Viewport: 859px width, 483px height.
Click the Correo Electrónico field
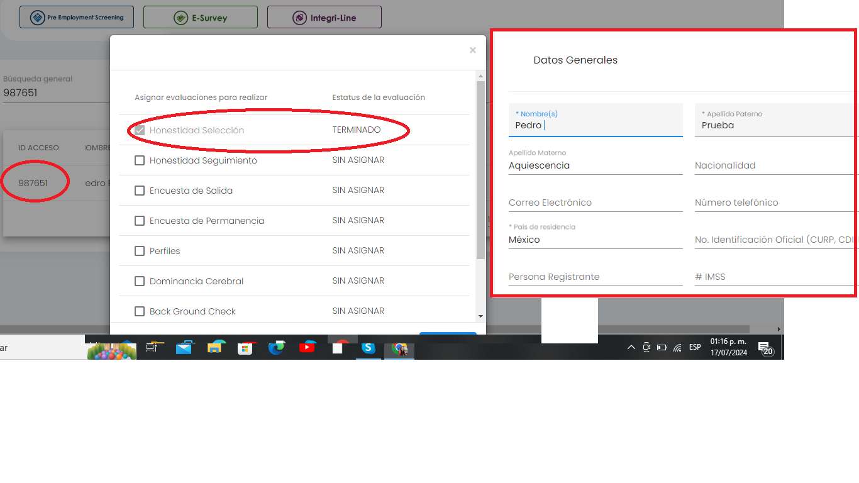(595, 203)
